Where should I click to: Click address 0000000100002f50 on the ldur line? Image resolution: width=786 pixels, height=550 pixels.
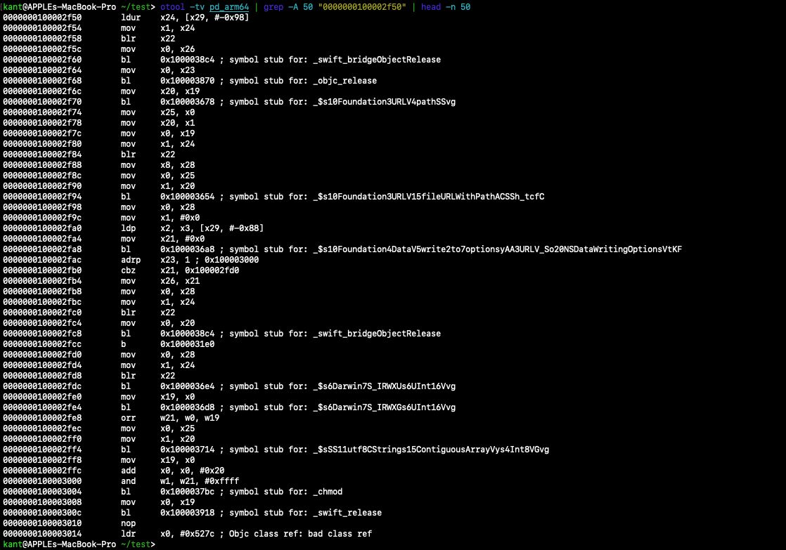42,18
